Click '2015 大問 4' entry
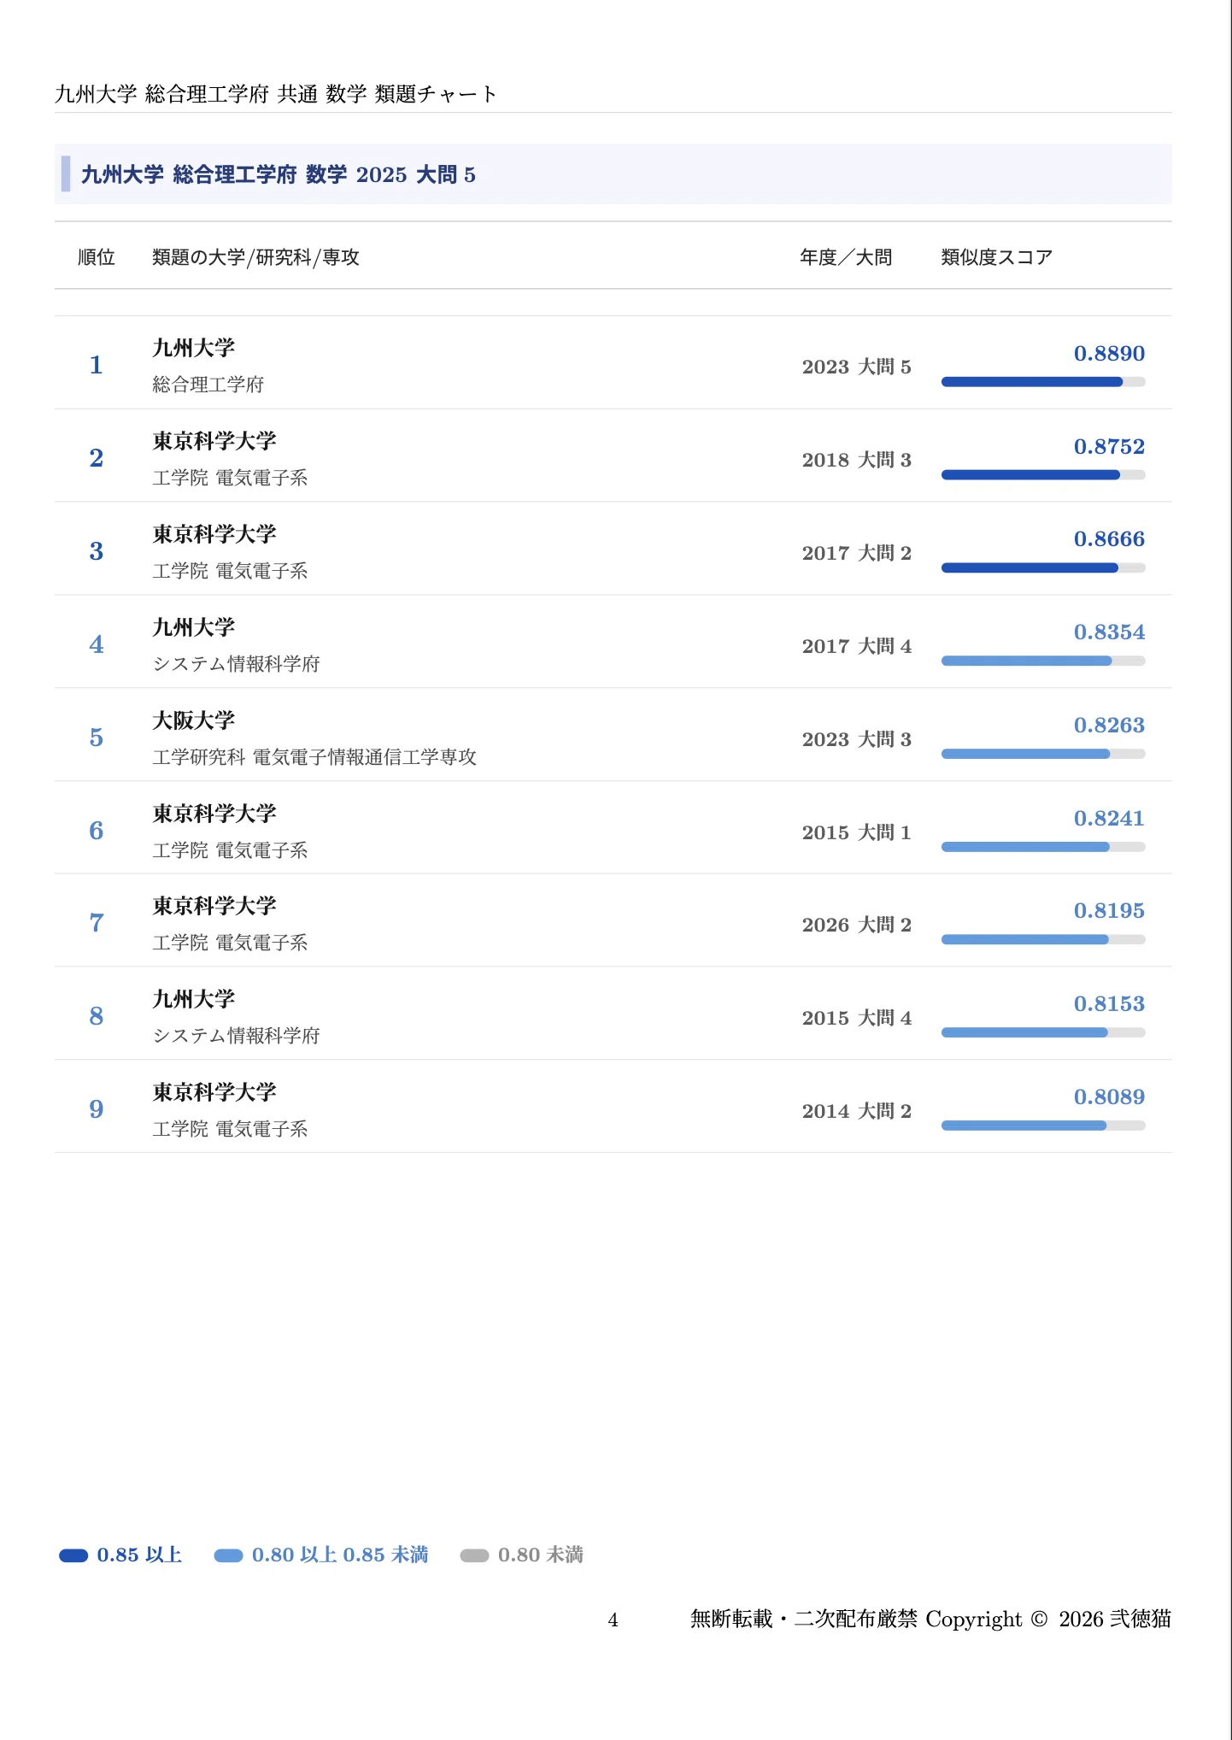The image size is (1232, 1740). [856, 1018]
